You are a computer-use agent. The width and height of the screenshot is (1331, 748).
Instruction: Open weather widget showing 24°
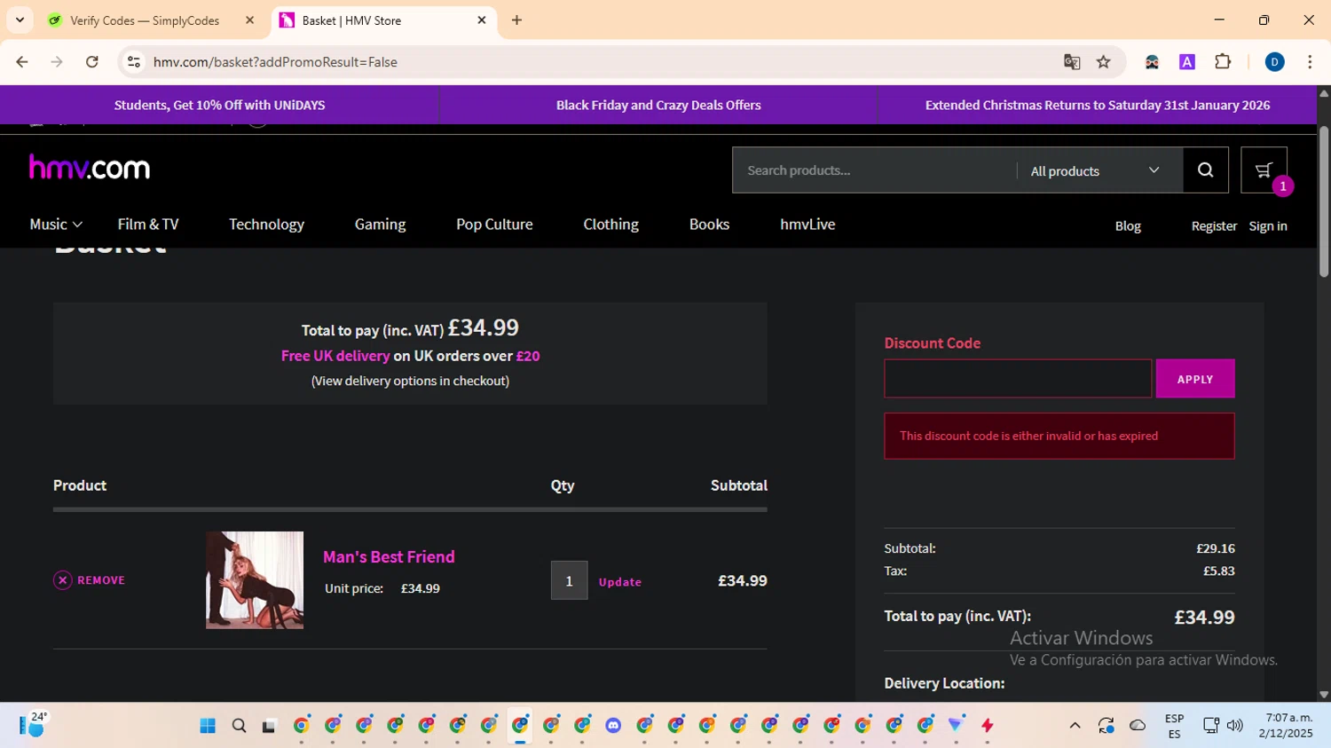tap(34, 725)
